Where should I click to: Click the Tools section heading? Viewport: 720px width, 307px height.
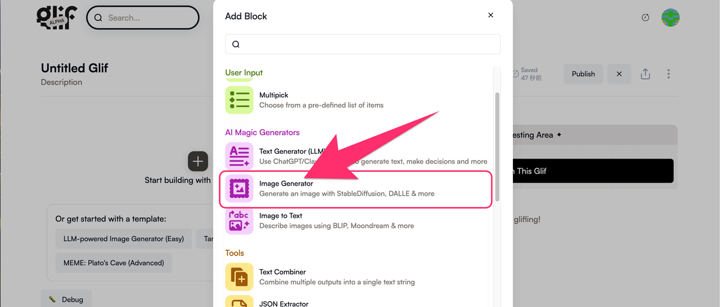235,253
